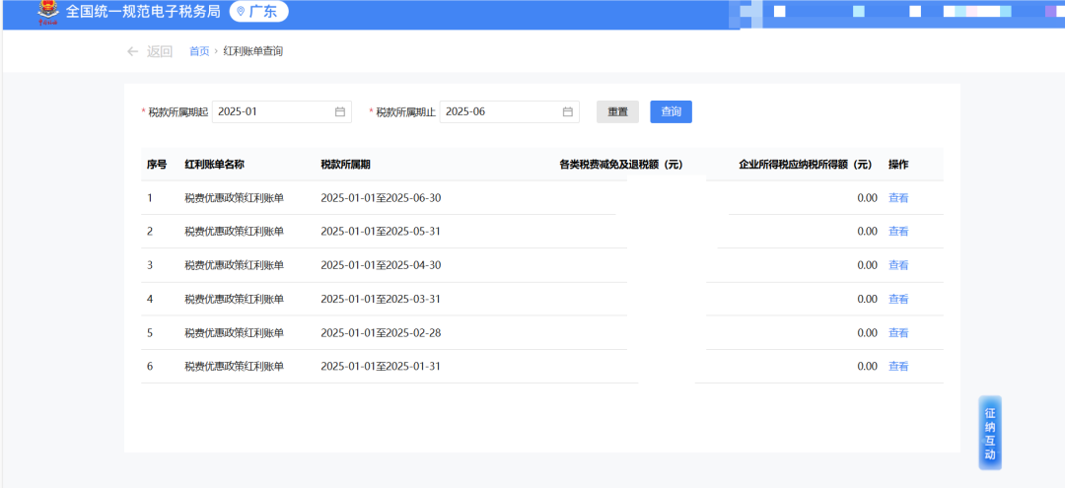View the bill ending 2025-04-30

[x=898, y=265]
